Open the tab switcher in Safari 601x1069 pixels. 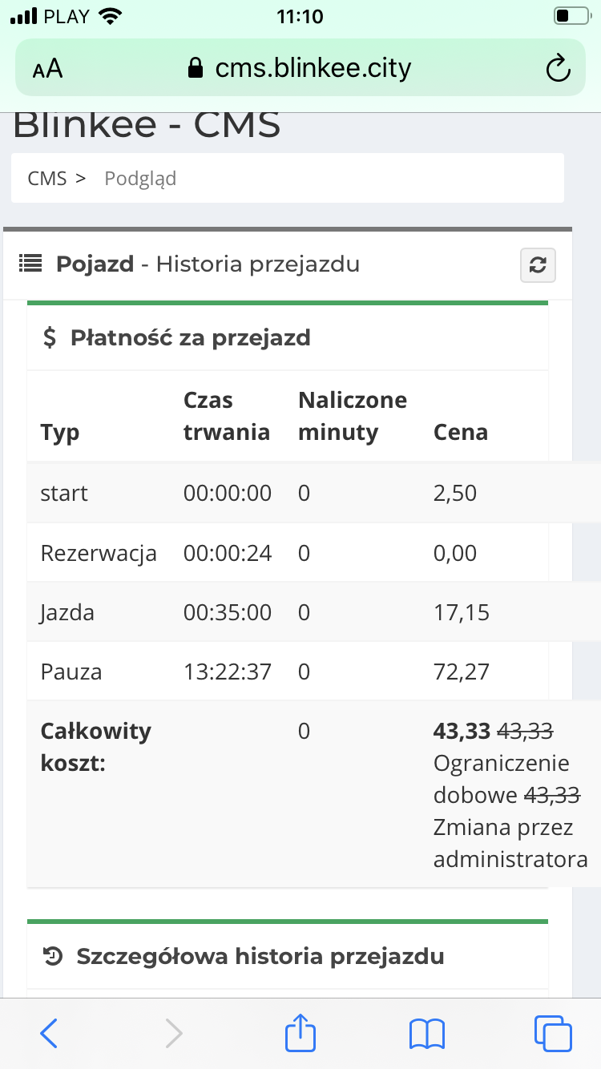[x=552, y=1033]
